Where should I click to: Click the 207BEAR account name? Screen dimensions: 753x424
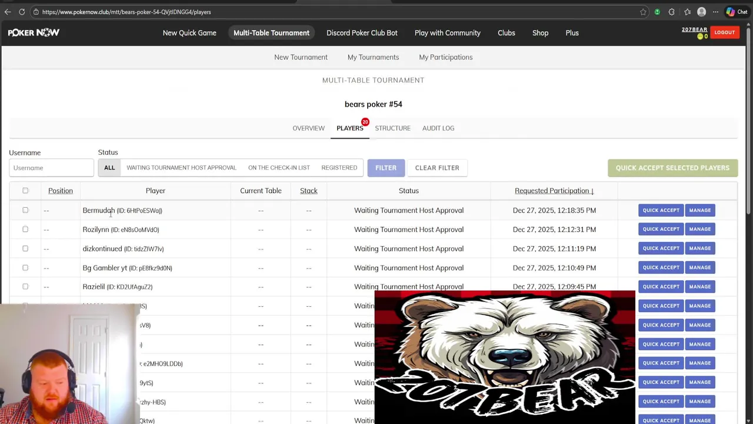click(694, 29)
